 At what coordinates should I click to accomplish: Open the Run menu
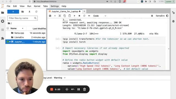(29, 6)
